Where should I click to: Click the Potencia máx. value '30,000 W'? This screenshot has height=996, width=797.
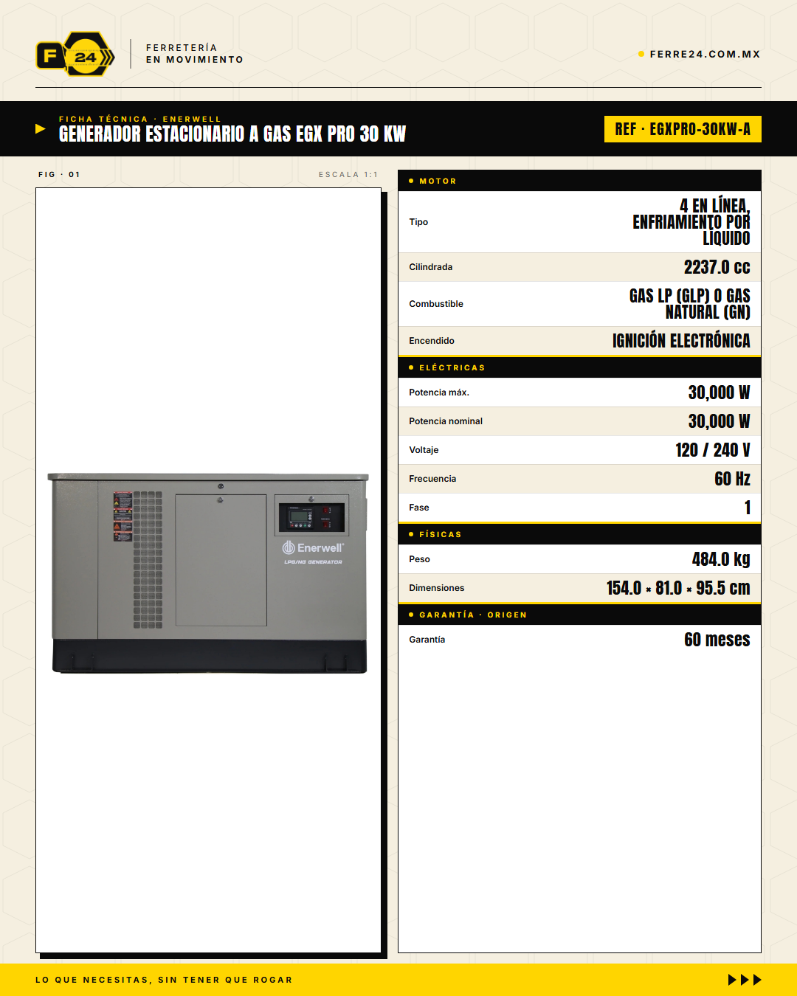point(720,392)
